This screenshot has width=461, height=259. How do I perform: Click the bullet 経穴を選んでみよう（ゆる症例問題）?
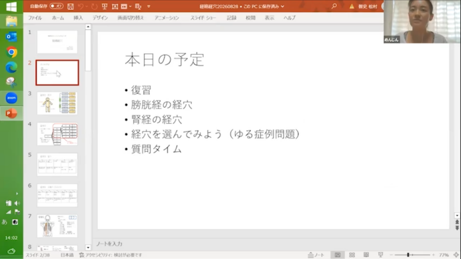click(x=216, y=134)
